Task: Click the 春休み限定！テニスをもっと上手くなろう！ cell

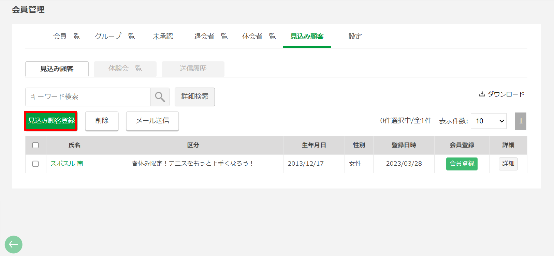Action: point(193,164)
